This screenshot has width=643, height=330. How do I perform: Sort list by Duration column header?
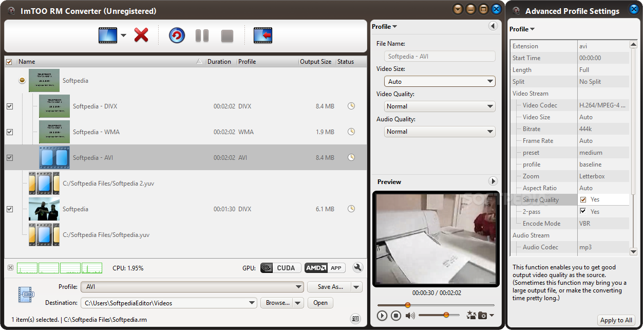(221, 62)
